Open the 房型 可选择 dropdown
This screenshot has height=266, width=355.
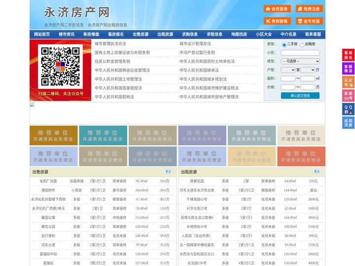[x=300, y=61]
